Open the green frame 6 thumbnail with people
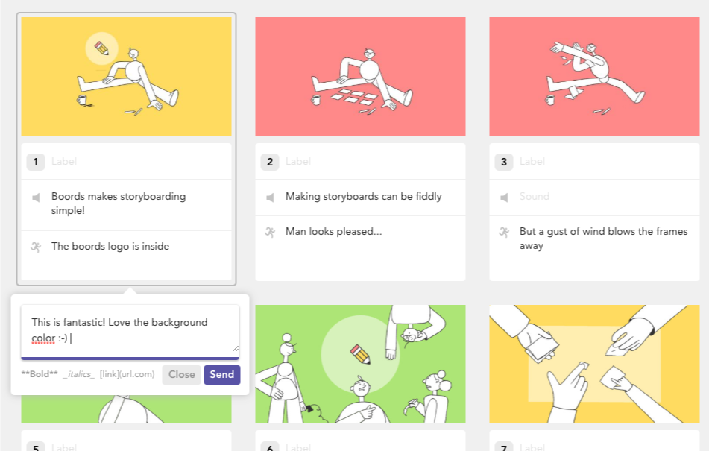The height and width of the screenshot is (451, 709). [360, 364]
